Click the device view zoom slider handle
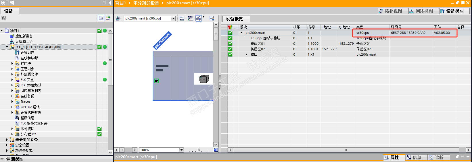Screen dimensions: 472x162 (199, 150)
